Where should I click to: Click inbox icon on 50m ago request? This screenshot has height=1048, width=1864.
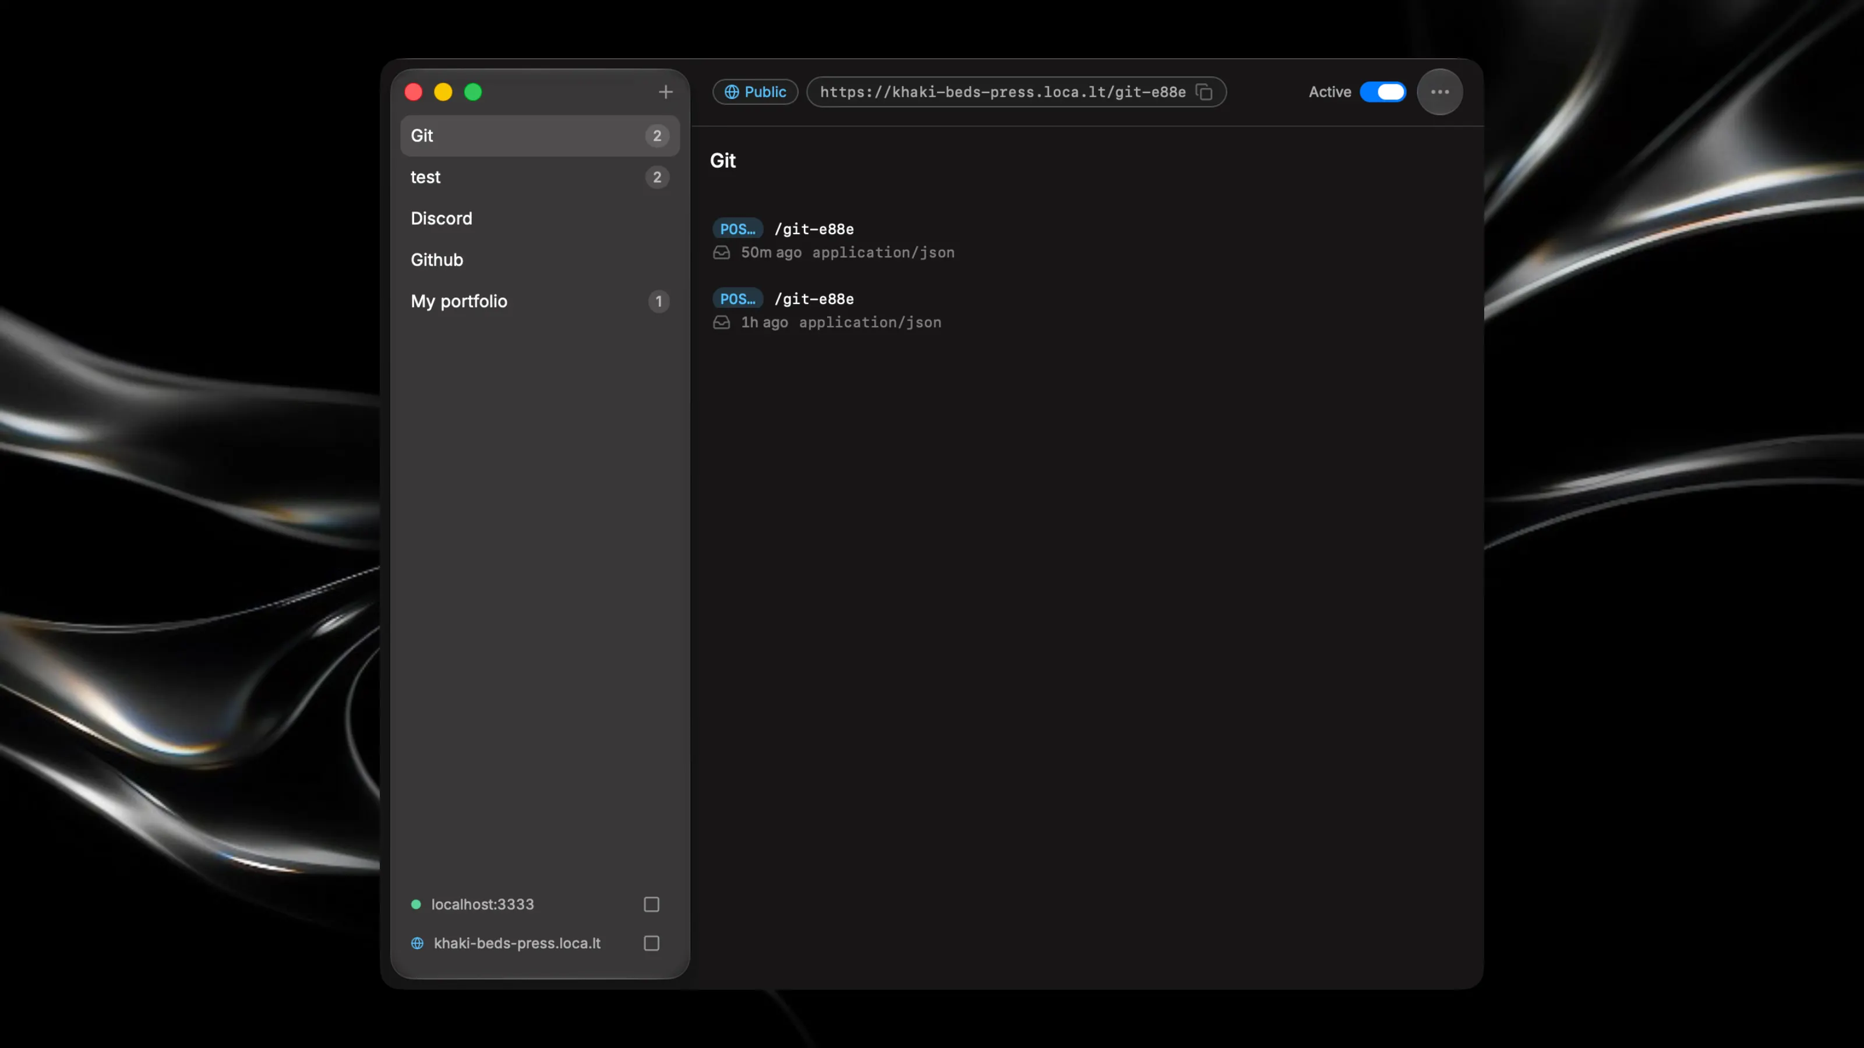click(x=722, y=253)
